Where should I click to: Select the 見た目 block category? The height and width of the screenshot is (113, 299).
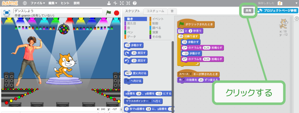[132, 23]
